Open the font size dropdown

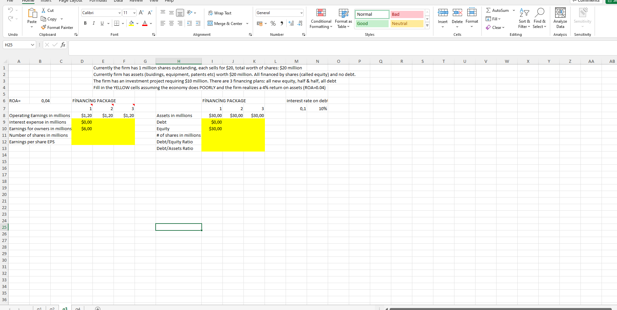click(134, 12)
